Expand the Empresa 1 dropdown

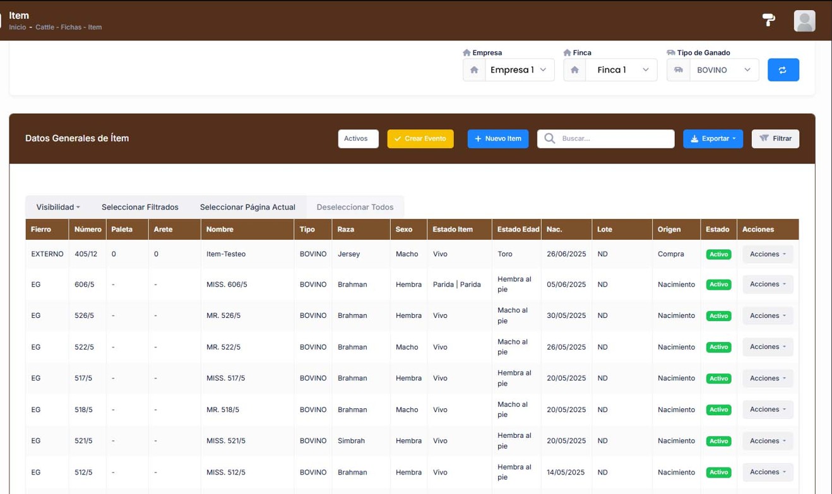519,70
